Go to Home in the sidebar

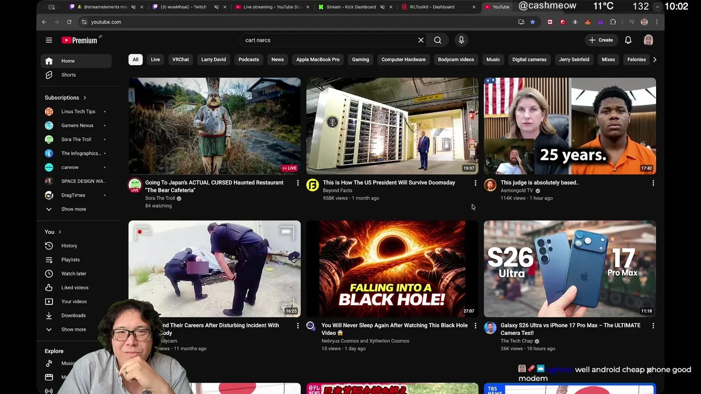(76, 61)
